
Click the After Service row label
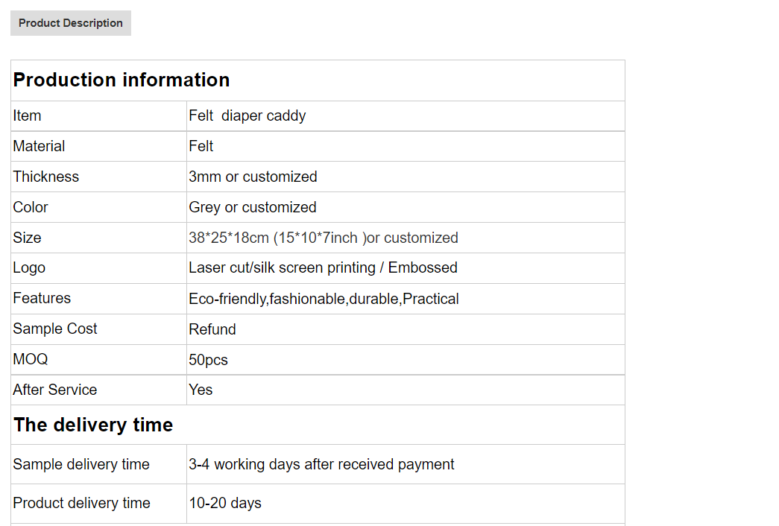pyautogui.click(x=54, y=390)
